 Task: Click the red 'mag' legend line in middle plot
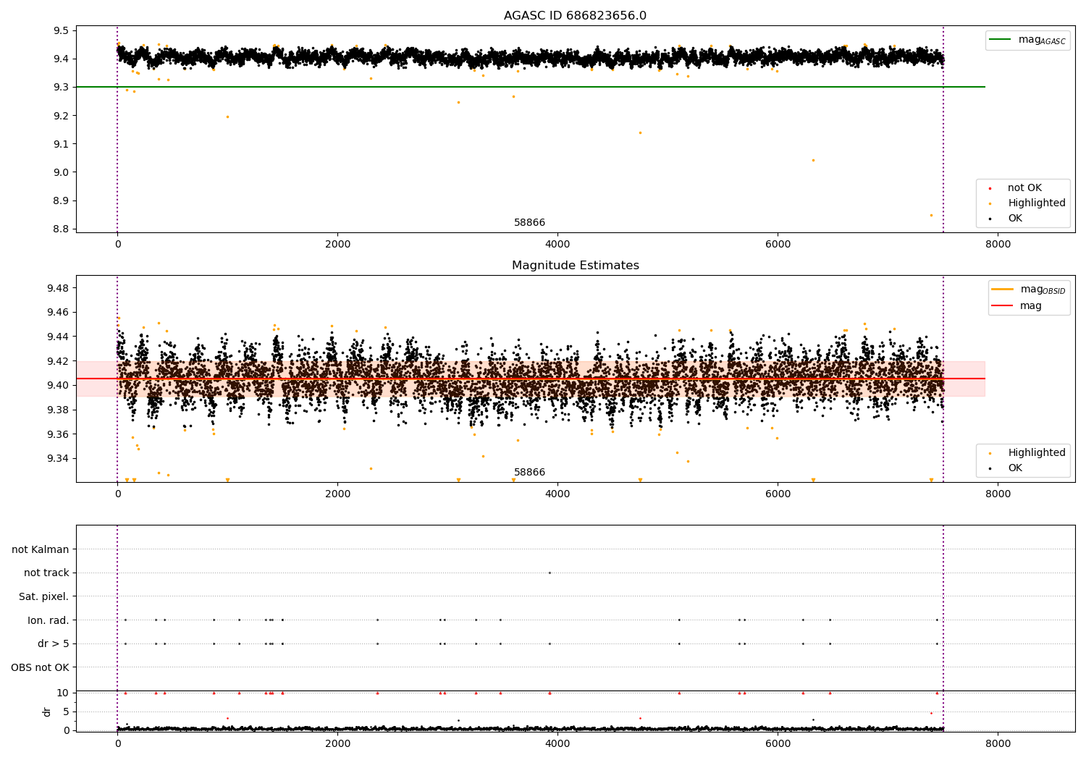(1003, 306)
